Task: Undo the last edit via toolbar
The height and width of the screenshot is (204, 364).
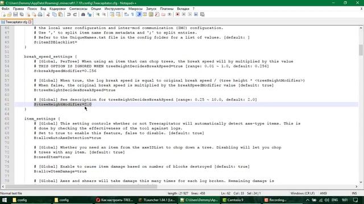Action: click(69, 14)
